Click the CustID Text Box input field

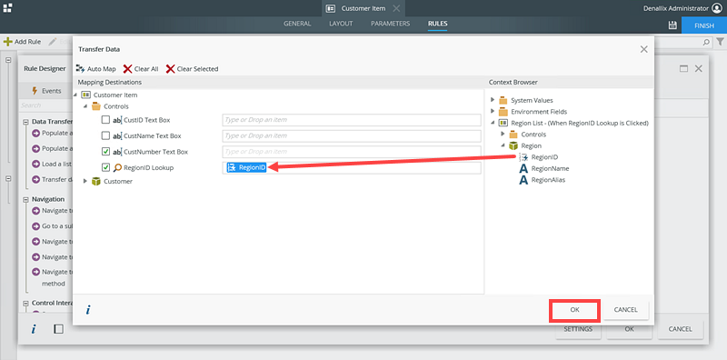pos(352,120)
